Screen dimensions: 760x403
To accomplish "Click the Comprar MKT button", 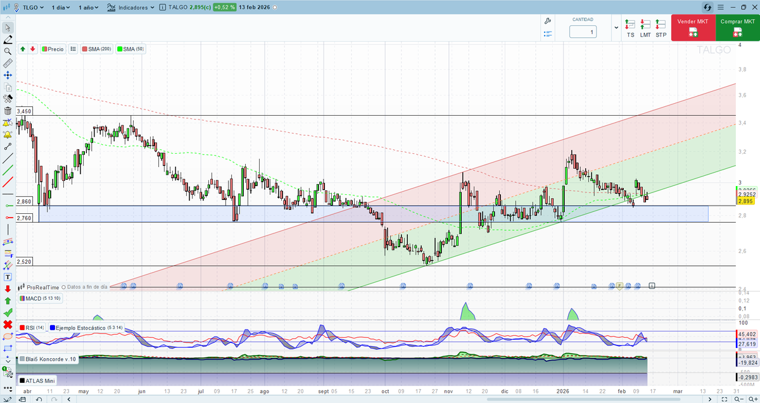I will point(737,28).
